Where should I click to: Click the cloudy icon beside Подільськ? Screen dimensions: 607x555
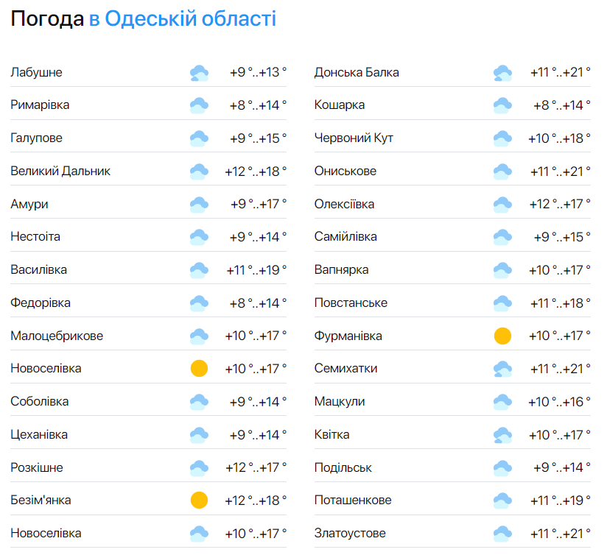click(x=503, y=467)
